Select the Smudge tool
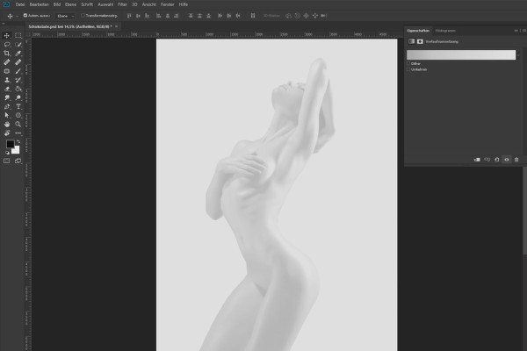527x351 pixels. pyautogui.click(x=7, y=97)
